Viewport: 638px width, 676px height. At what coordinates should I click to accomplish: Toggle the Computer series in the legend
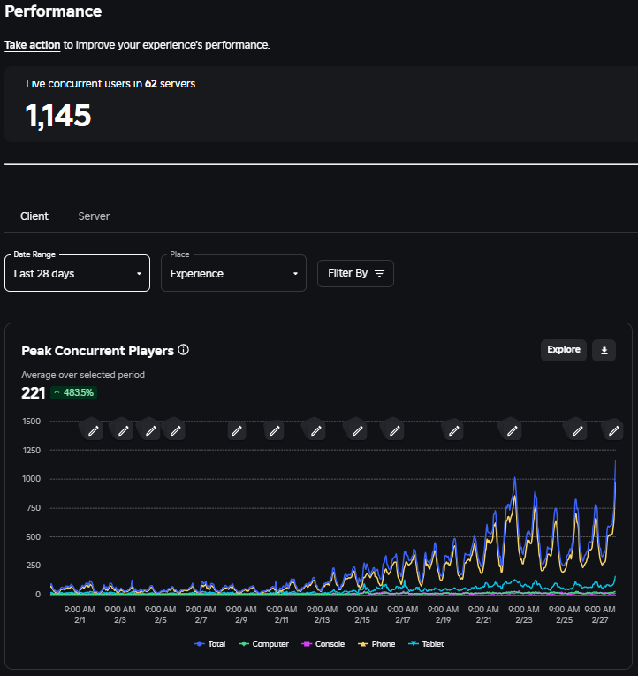[263, 643]
